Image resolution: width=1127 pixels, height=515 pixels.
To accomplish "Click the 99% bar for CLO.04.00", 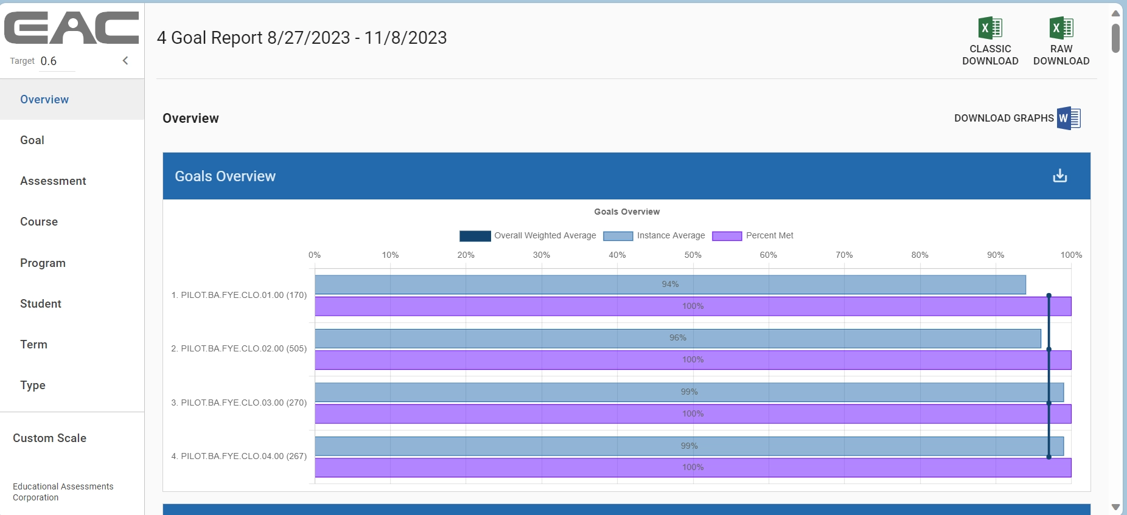I will pyautogui.click(x=689, y=446).
